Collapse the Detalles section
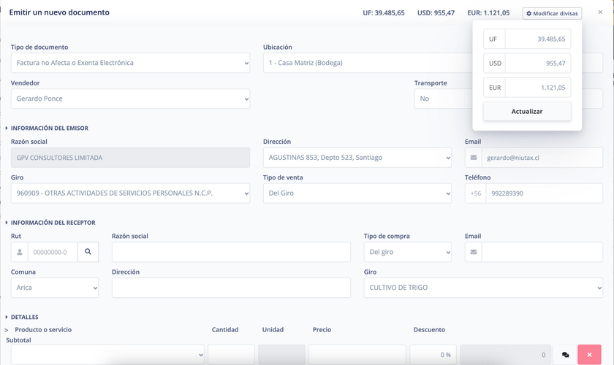 pyautogui.click(x=24, y=318)
